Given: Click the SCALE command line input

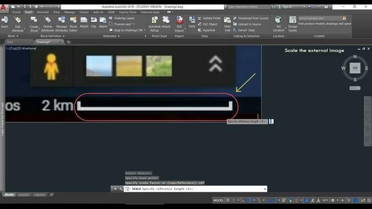Looking at the screenshot, I should point(195,189).
